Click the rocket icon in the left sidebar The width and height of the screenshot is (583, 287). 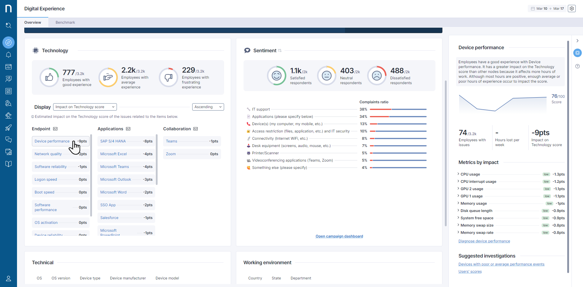tap(9, 128)
